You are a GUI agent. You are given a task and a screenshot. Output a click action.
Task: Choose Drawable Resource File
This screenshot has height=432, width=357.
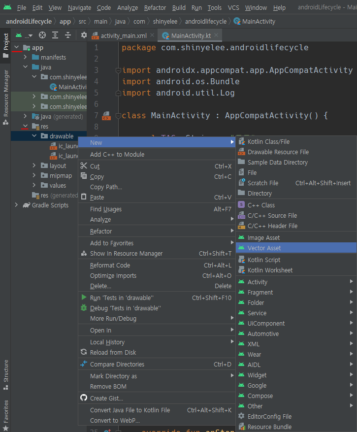click(x=296, y=152)
